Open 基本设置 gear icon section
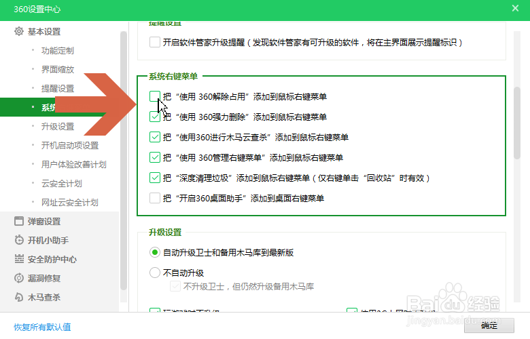 19,31
